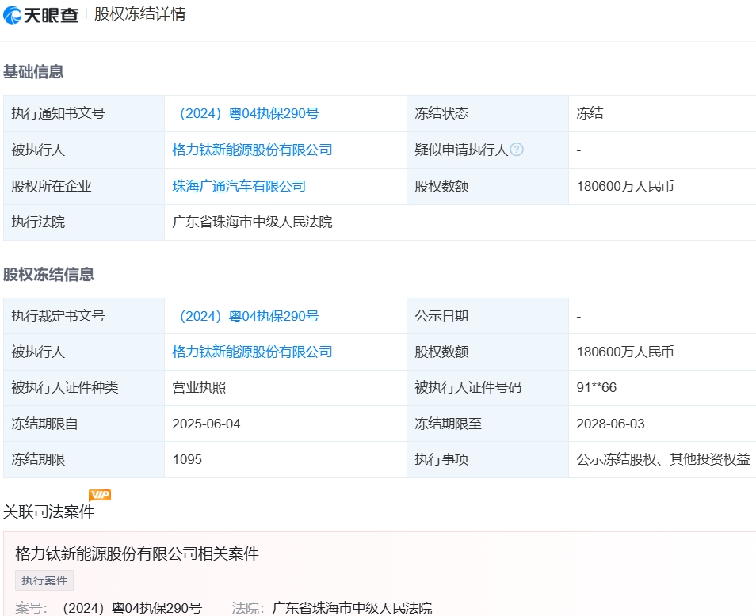Viewport: 756px width, 616px height.
Task: Click the 冻结状态 label
Action: tap(441, 113)
